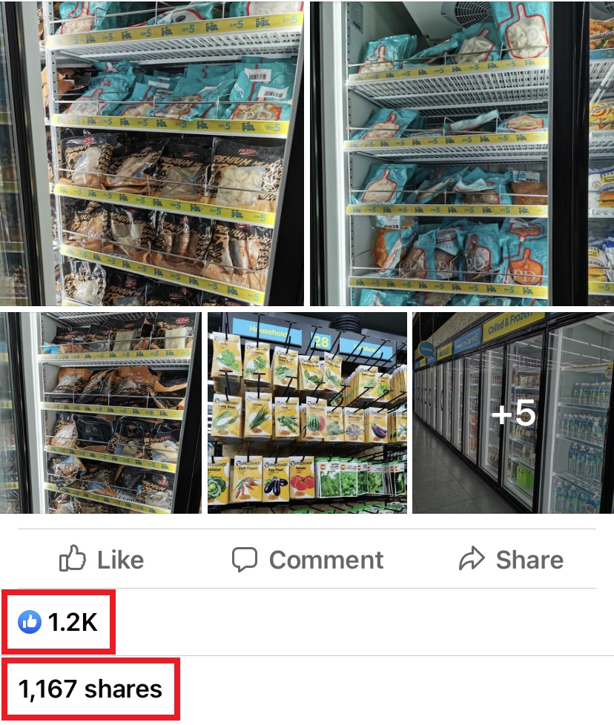The height and width of the screenshot is (725, 614).
Task: Click the speech bubble Comment icon
Action: coord(245,560)
